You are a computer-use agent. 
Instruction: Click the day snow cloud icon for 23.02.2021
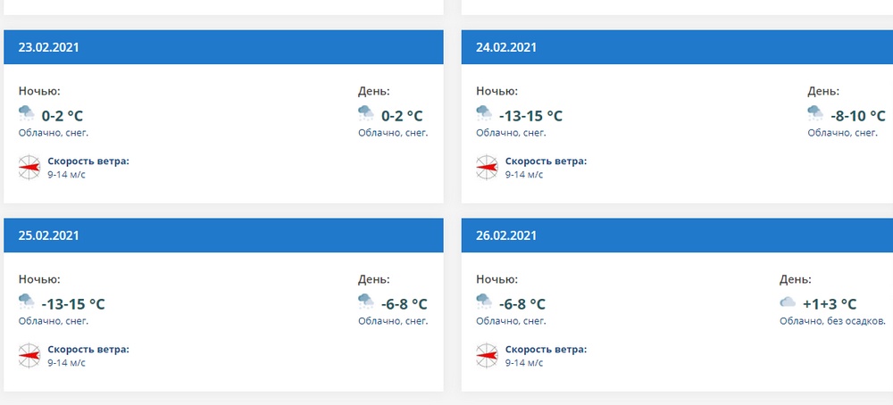366,114
